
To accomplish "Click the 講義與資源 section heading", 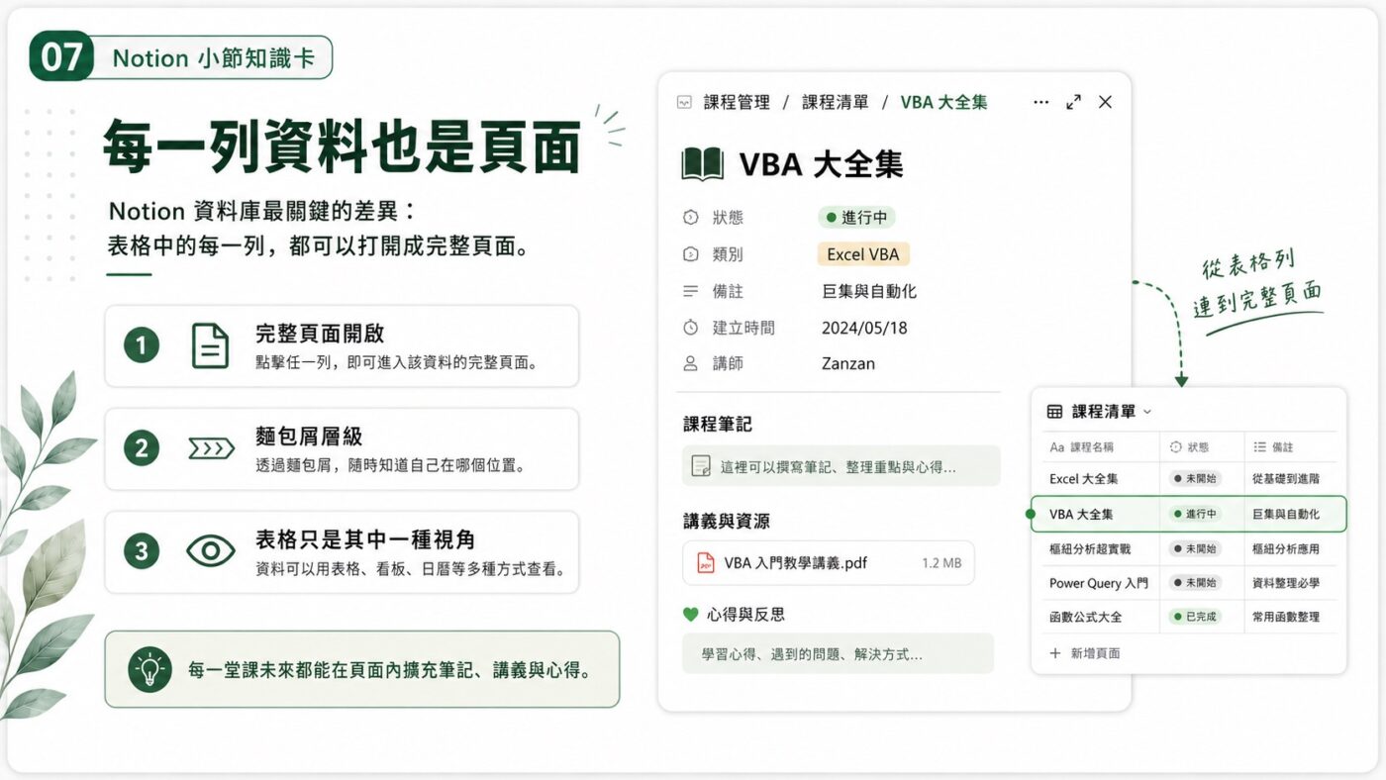I will (727, 521).
